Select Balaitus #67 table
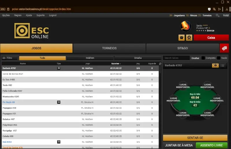The image size is (231, 149). click(x=80, y=119)
